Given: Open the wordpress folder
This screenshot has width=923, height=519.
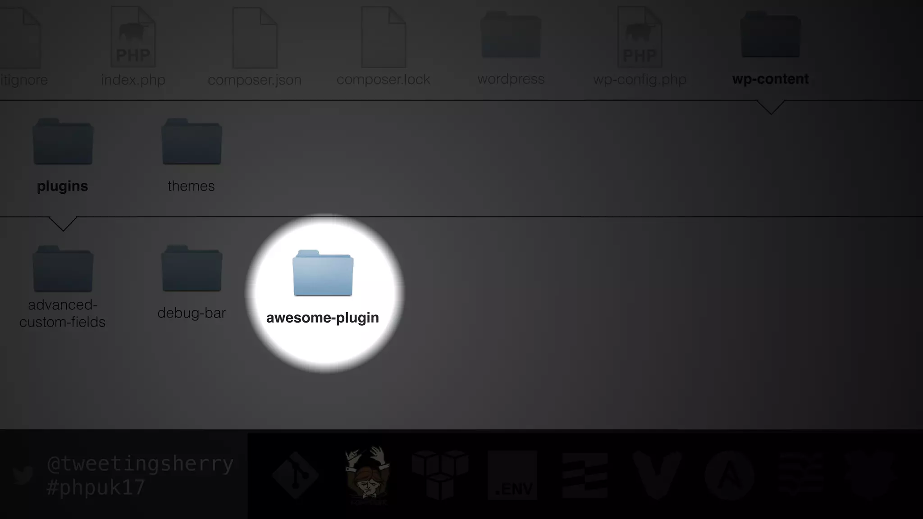Looking at the screenshot, I should [x=511, y=36].
